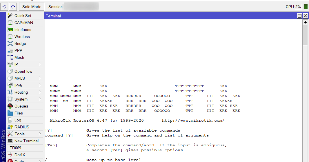Image resolution: width=309 pixels, height=162 pixels.
Task: Click the Routing icon
Action: pyautogui.click(x=10, y=92)
